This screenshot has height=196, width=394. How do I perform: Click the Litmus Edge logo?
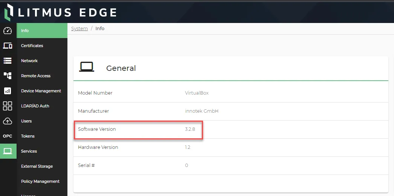pyautogui.click(x=60, y=12)
